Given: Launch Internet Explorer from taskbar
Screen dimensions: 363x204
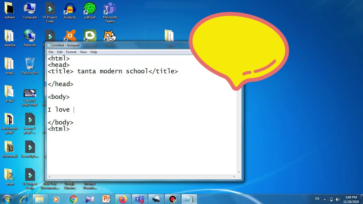Looking at the screenshot, I should (x=24, y=199).
